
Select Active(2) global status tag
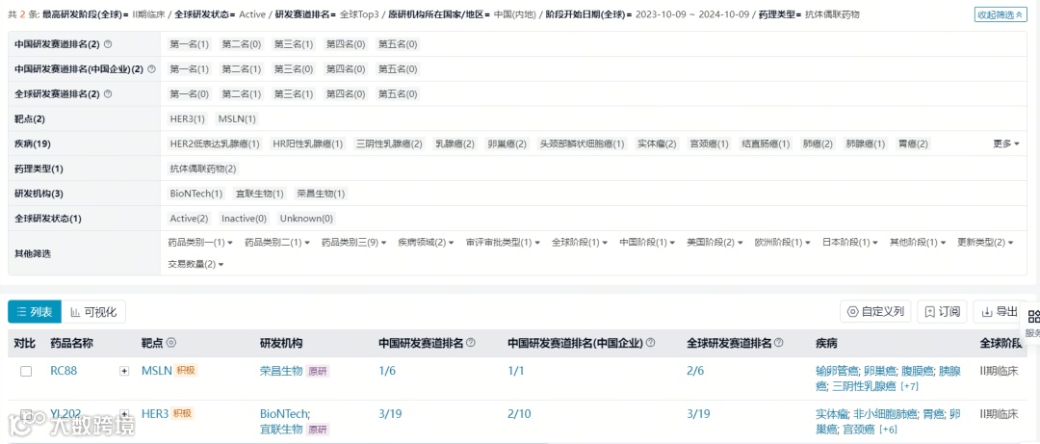pyautogui.click(x=189, y=219)
